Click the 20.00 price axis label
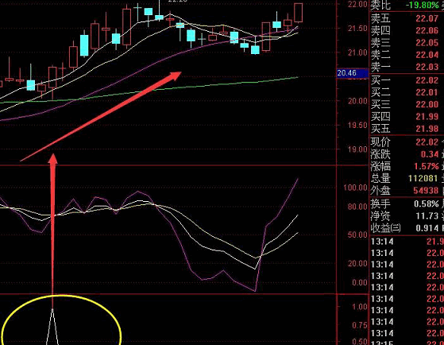444x345 pixels. (357, 101)
